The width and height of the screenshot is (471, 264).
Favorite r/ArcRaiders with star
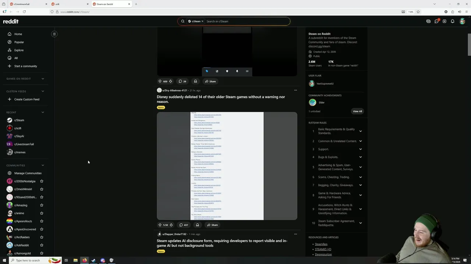pyautogui.click(x=42, y=237)
